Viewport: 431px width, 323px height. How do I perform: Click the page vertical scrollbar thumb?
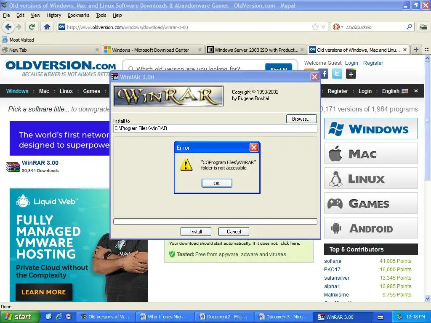pyautogui.click(x=427, y=121)
